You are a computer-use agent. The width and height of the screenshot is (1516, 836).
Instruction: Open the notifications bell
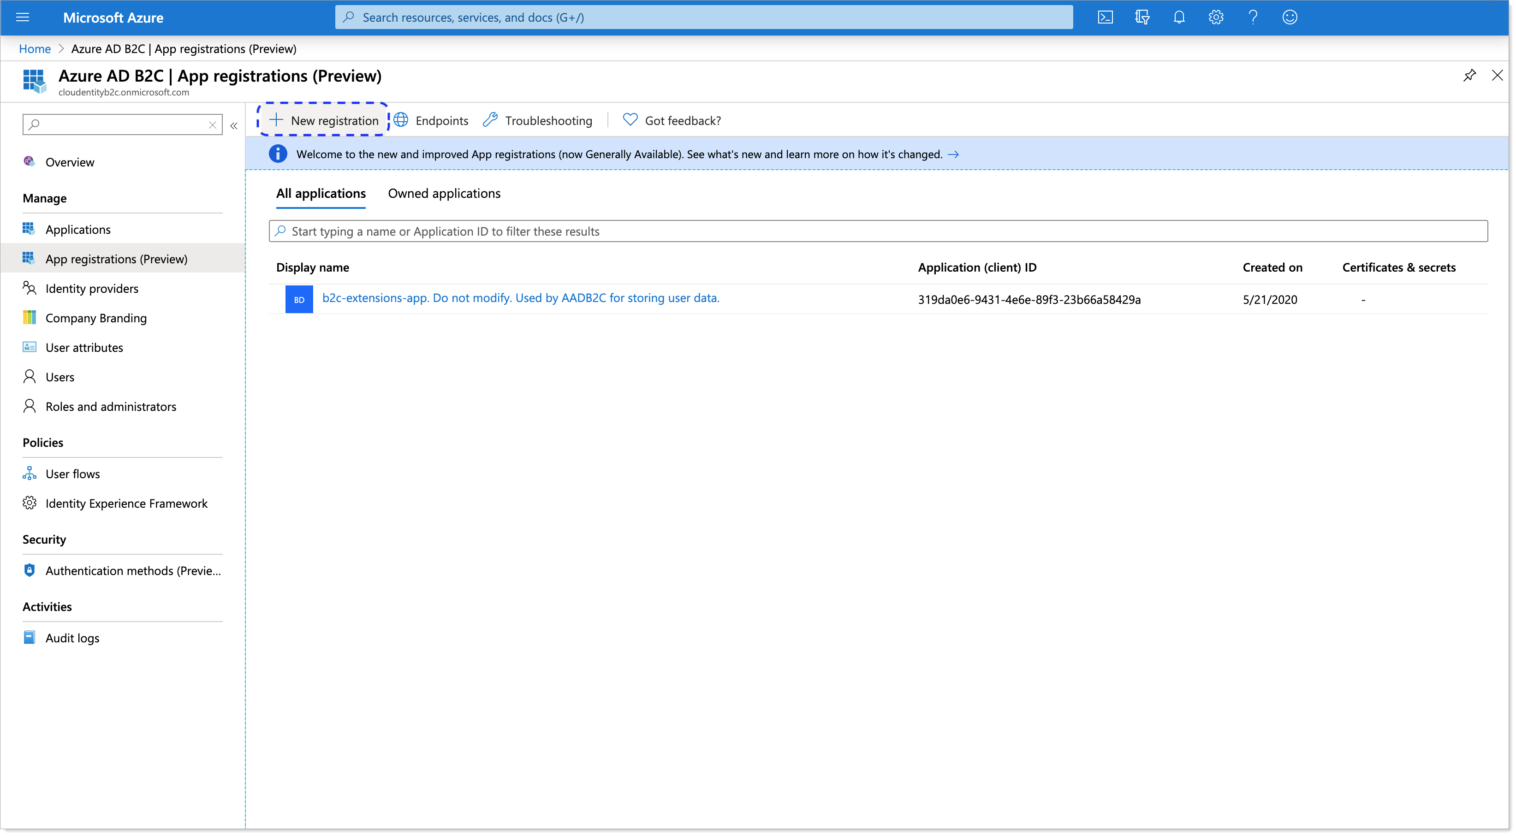(1179, 17)
